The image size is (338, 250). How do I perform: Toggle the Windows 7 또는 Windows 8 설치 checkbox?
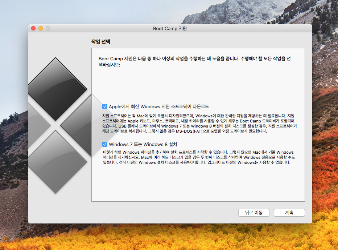(105, 144)
